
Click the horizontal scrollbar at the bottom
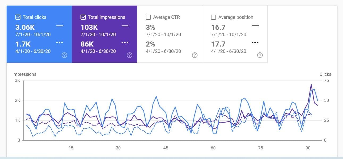171,158
